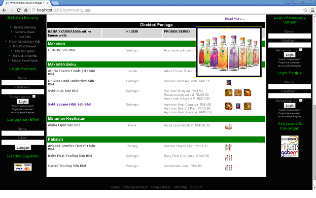316x198 pixels.
Task: Open Sykt Vasano Hlds Sdn Bhd link
Action: [69, 105]
